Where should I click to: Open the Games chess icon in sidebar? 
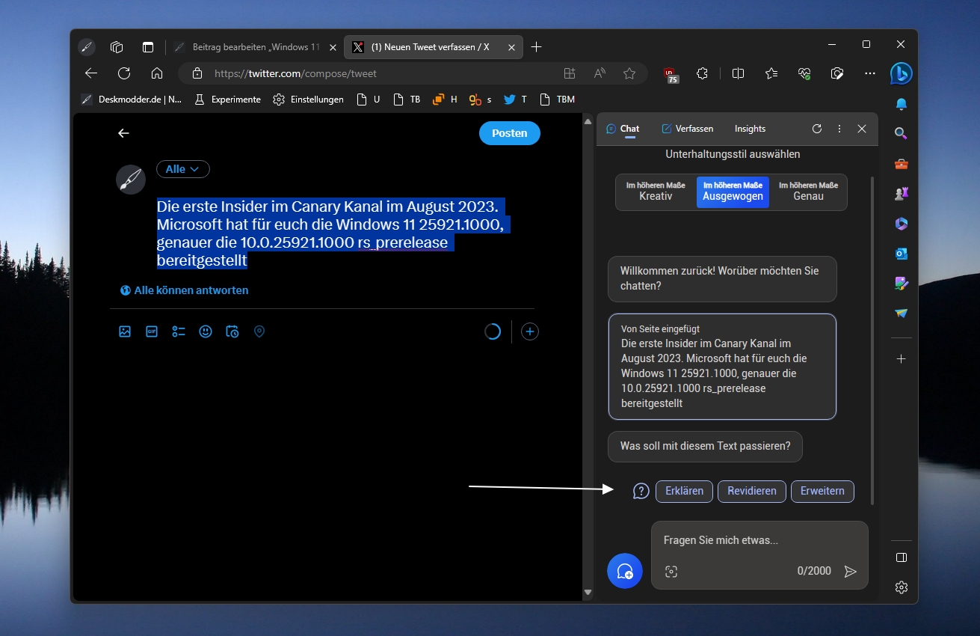click(x=902, y=194)
